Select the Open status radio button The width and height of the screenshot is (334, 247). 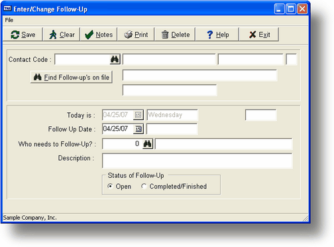pyautogui.click(x=110, y=186)
